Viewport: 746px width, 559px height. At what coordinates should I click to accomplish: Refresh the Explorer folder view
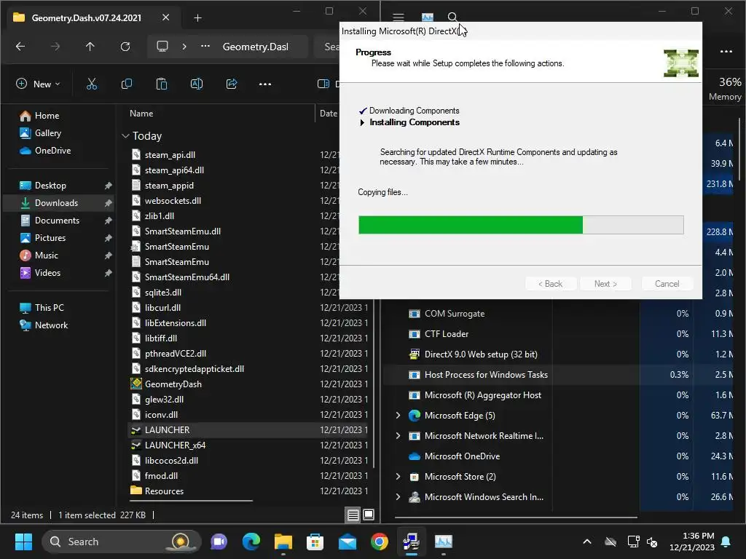(x=125, y=47)
